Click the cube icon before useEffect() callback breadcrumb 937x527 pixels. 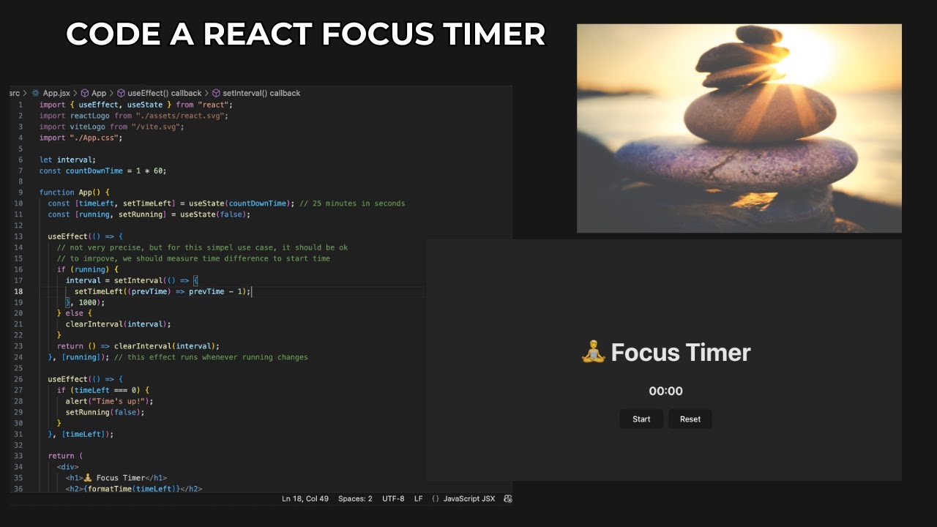click(x=121, y=94)
